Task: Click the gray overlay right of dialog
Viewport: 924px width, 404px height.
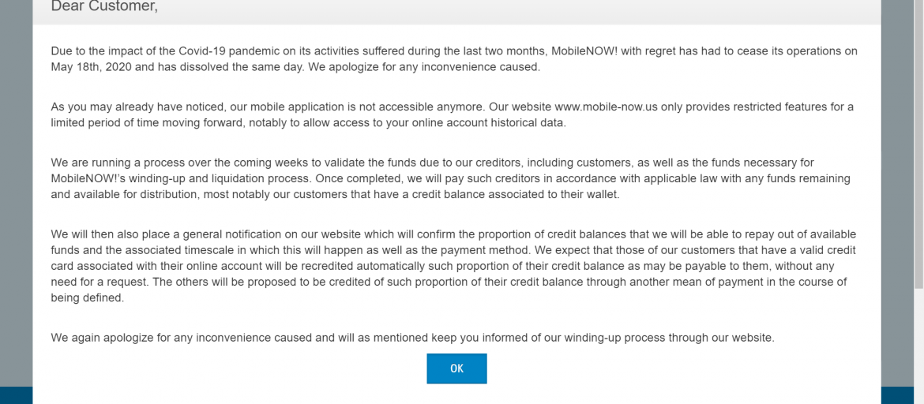Action: (897, 193)
